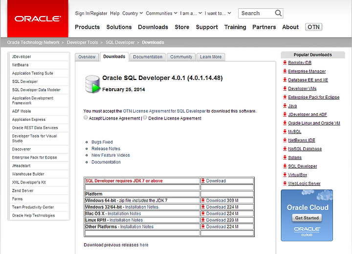Click the SQL Developer database icon
This screenshot has height=254, width=352.
[x=92, y=84]
